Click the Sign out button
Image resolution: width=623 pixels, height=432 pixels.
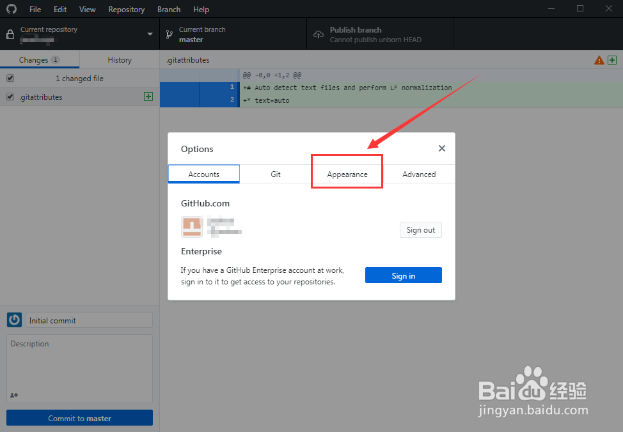(421, 230)
